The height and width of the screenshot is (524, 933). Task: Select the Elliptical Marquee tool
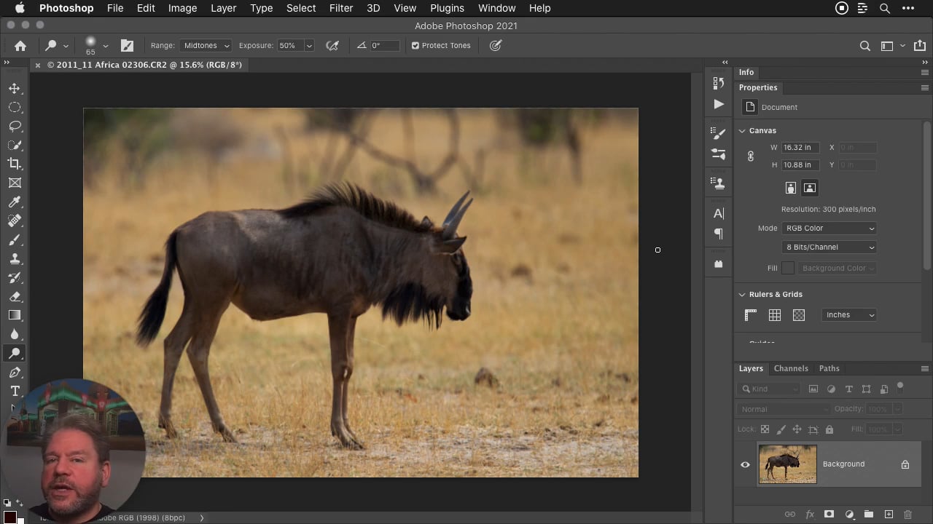15,107
